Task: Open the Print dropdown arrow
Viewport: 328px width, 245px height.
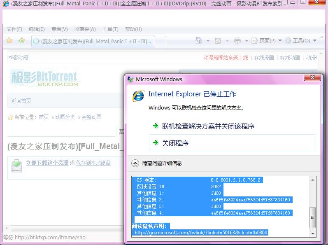Action: click(247, 41)
